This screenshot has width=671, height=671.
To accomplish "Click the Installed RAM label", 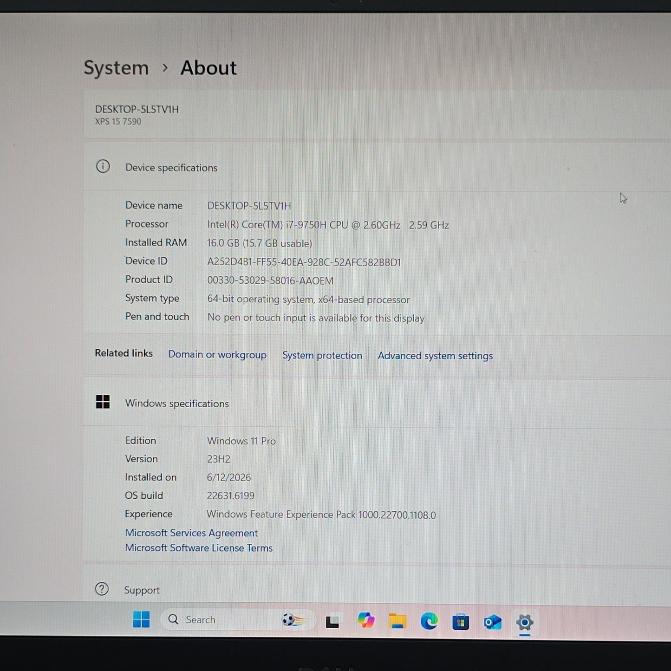I will coord(156,242).
